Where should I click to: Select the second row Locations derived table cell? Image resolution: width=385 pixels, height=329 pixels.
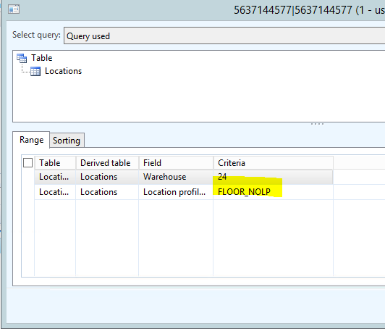pos(107,192)
